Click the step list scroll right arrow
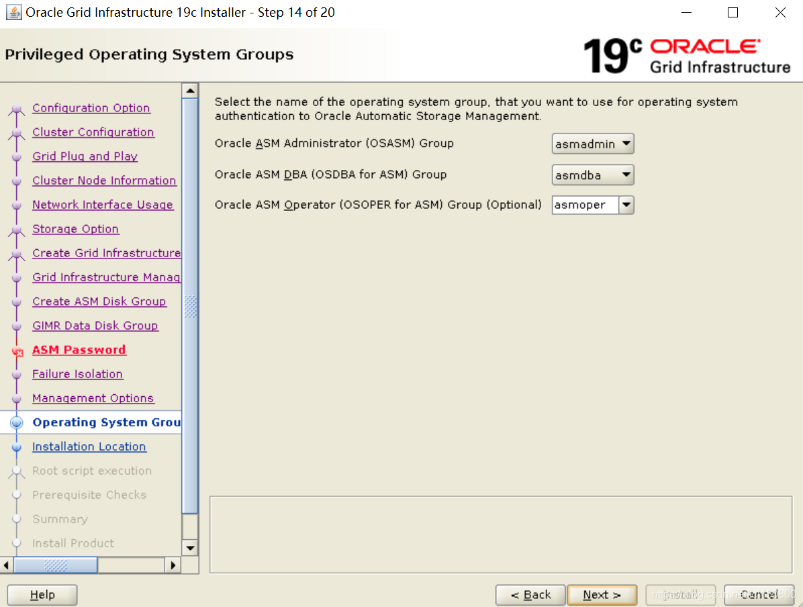Image resolution: width=803 pixels, height=607 pixels. pos(173,565)
